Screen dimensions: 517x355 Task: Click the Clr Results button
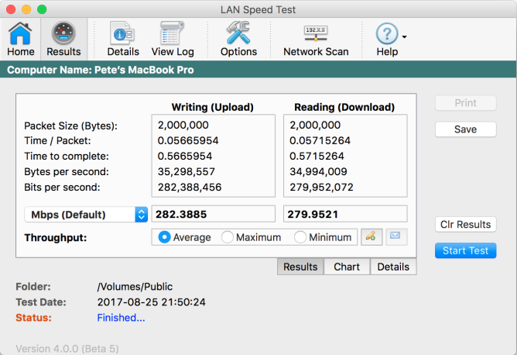pos(466,224)
